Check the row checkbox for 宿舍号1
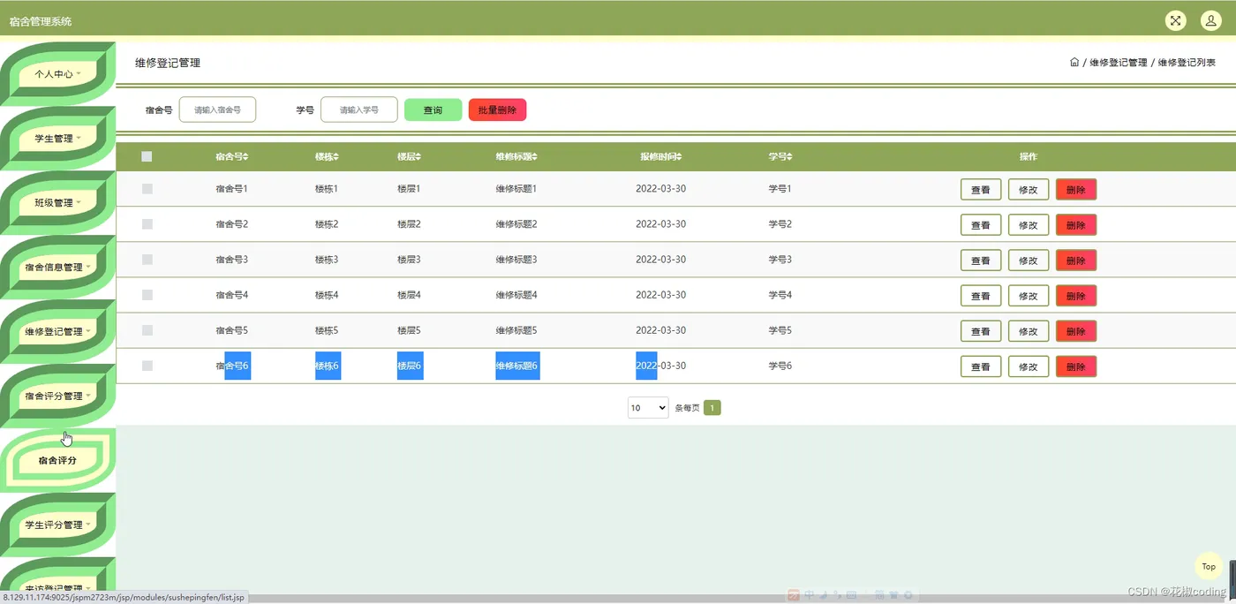The width and height of the screenshot is (1236, 604). click(147, 189)
